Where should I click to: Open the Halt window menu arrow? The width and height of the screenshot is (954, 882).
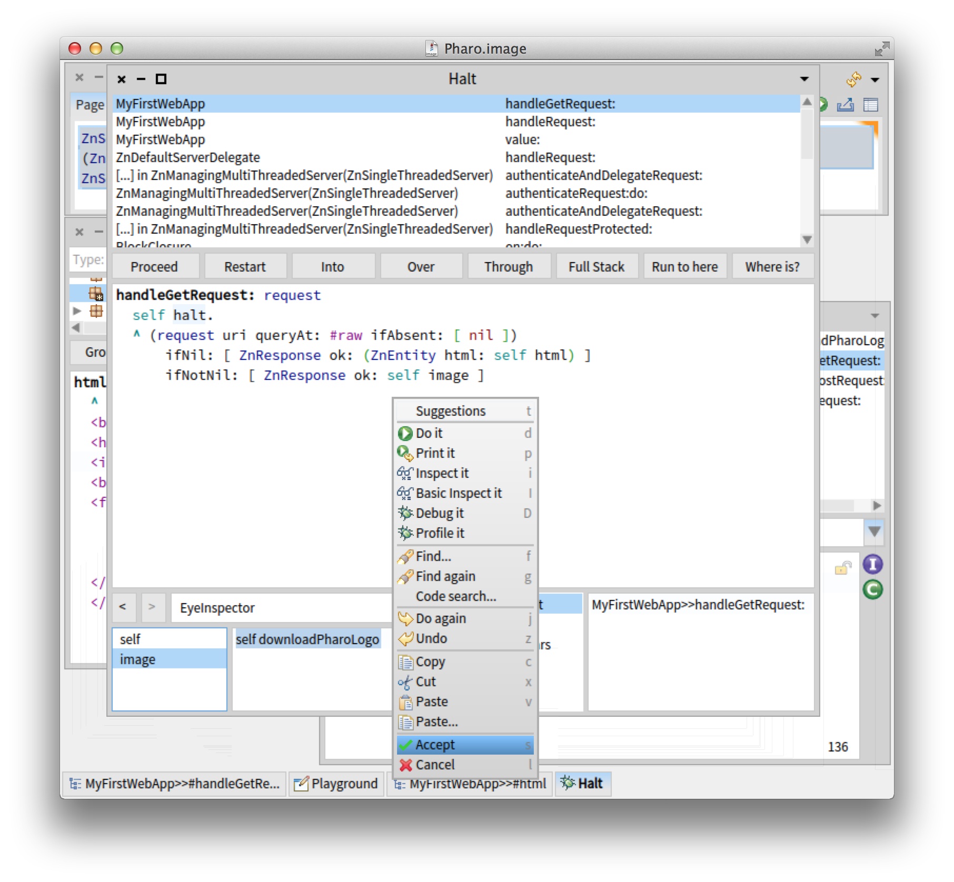point(804,79)
